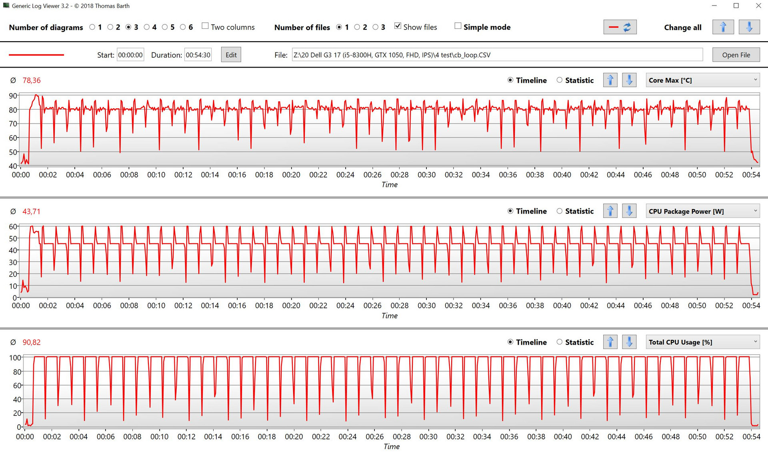The height and width of the screenshot is (457, 768).
Task: Switch Core Max diagram to Statistic view
Action: coord(560,80)
